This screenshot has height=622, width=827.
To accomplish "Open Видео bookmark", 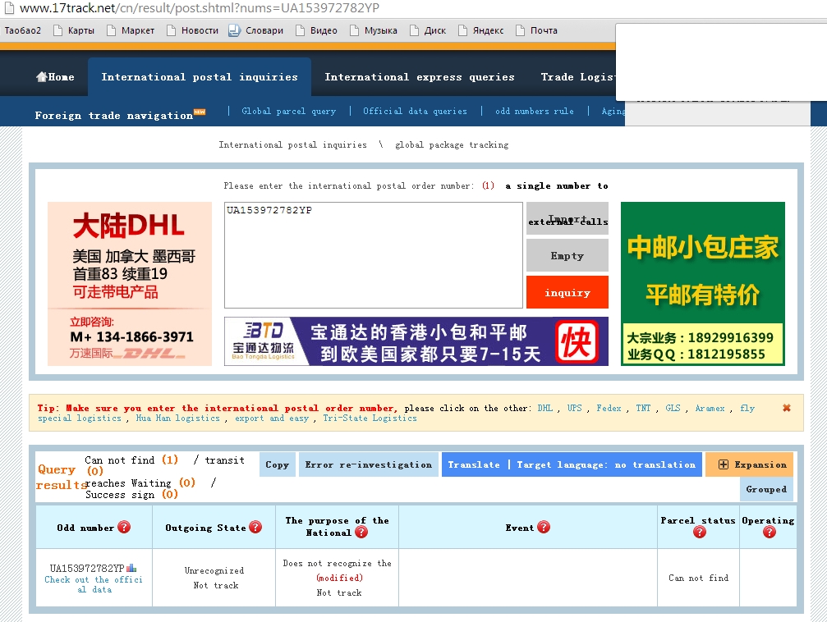I will coord(317,30).
